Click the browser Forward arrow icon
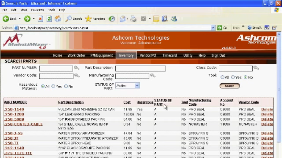The width and height of the screenshot is (282, 158). point(27,18)
